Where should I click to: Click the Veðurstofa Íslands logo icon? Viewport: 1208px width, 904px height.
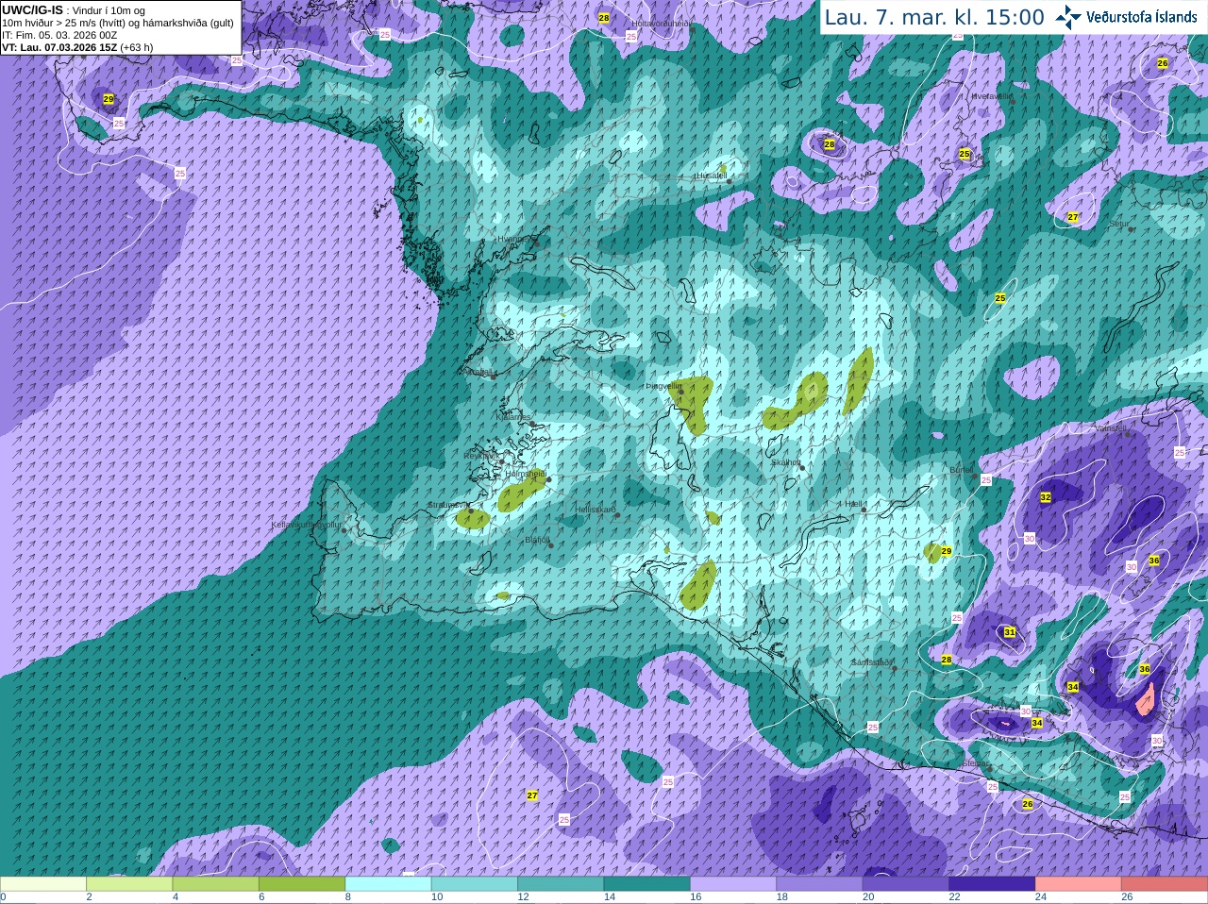click(x=1068, y=17)
